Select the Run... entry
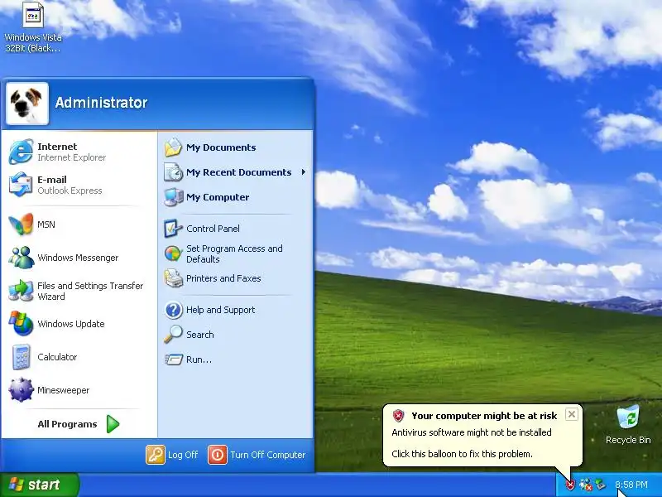The image size is (662, 497). tap(199, 359)
